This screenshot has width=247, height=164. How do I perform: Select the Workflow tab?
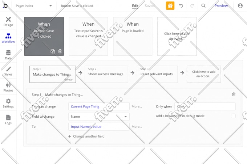click(x=8, y=38)
